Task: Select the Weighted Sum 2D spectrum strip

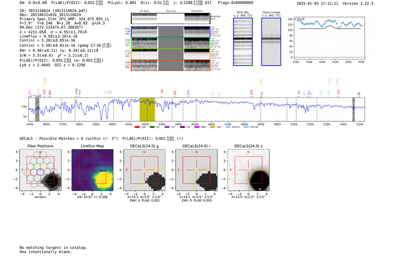Action: (x=170, y=18)
